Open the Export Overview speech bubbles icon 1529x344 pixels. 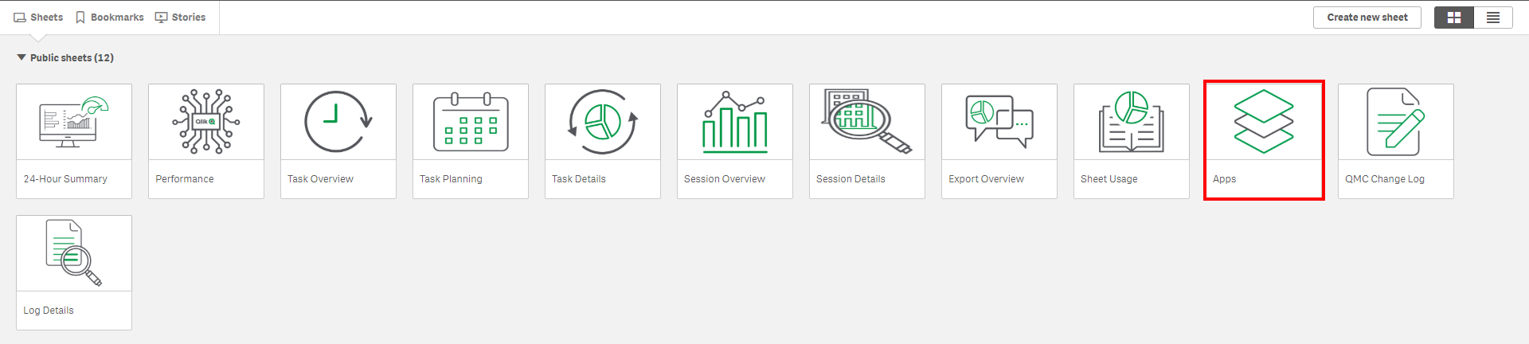(x=999, y=122)
